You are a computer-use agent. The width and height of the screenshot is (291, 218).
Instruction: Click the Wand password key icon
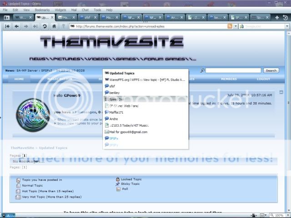tap(64, 26)
